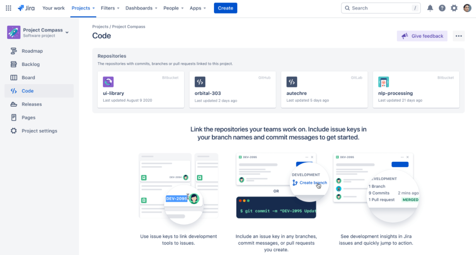
Task: Expand the Project Compass switcher chevron
Action: pyautogui.click(x=67, y=32)
